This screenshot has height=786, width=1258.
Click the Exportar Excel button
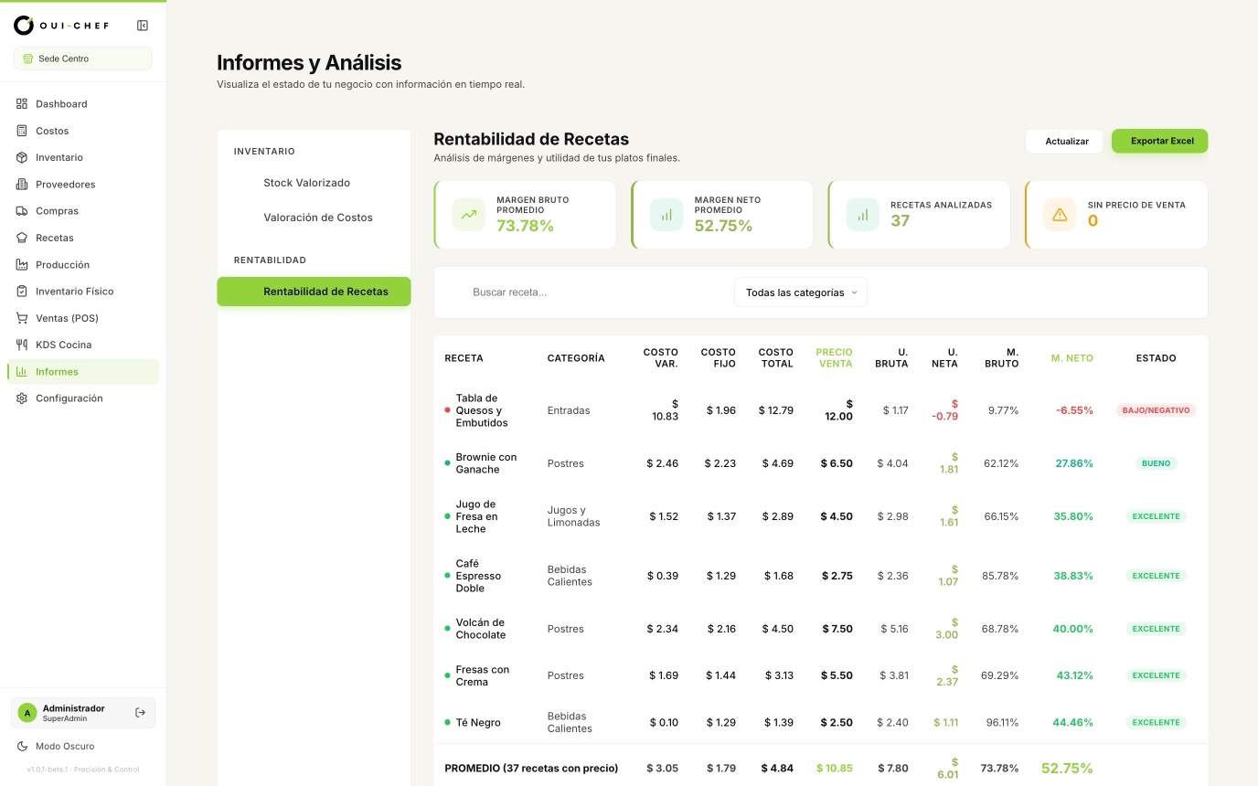click(1160, 141)
